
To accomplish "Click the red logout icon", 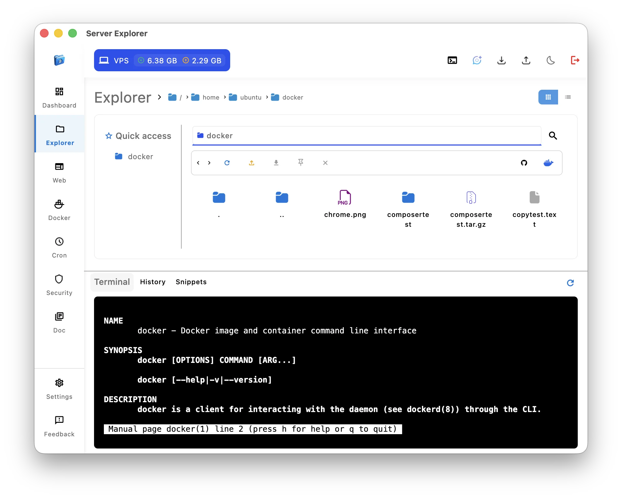I will pos(575,60).
